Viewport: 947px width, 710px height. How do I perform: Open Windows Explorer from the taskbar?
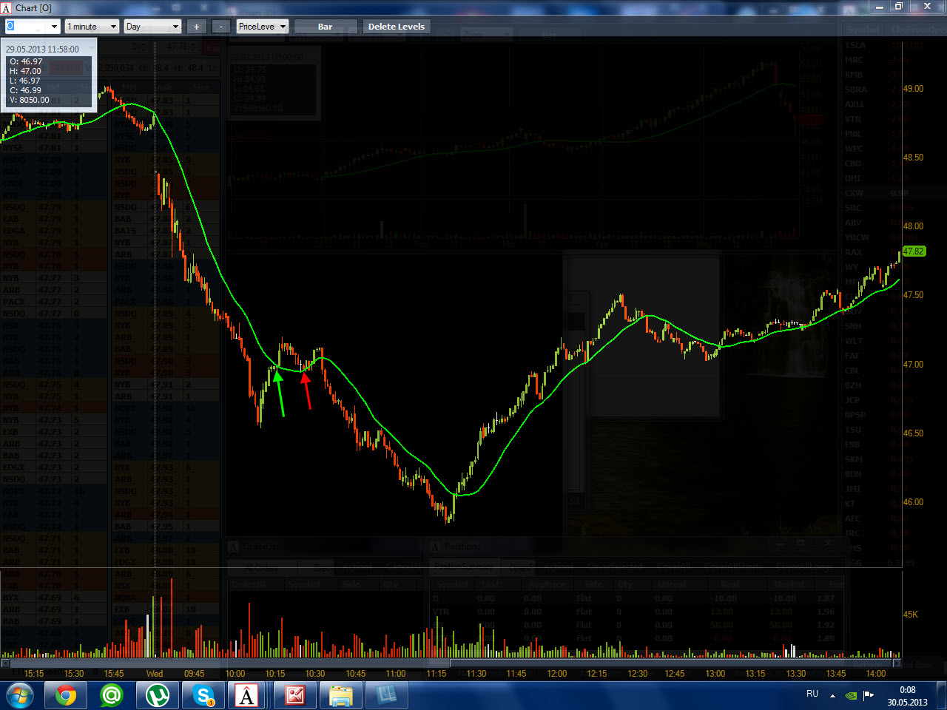[341, 696]
